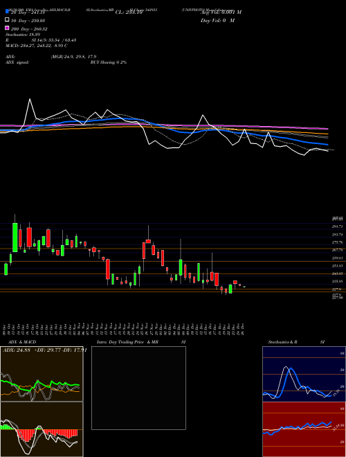Click the white 50 Day legend swatch
Screen dimensions: 346x457
click(7, 20)
